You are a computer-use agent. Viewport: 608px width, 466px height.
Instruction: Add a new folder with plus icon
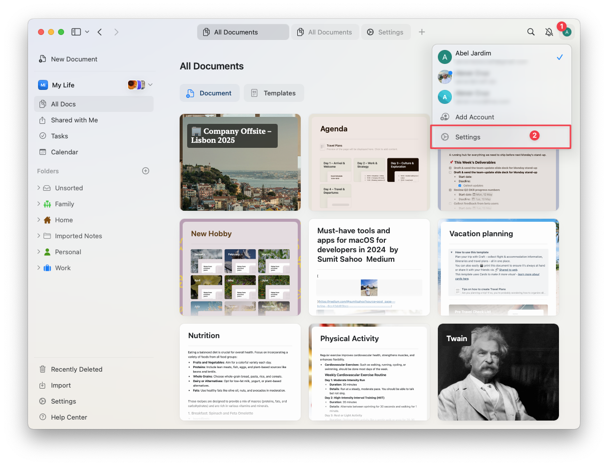pos(146,171)
